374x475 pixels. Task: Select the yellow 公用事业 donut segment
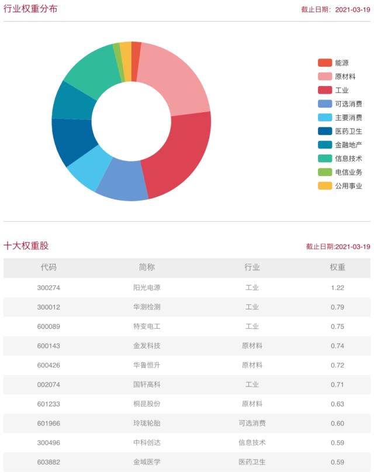click(x=126, y=61)
